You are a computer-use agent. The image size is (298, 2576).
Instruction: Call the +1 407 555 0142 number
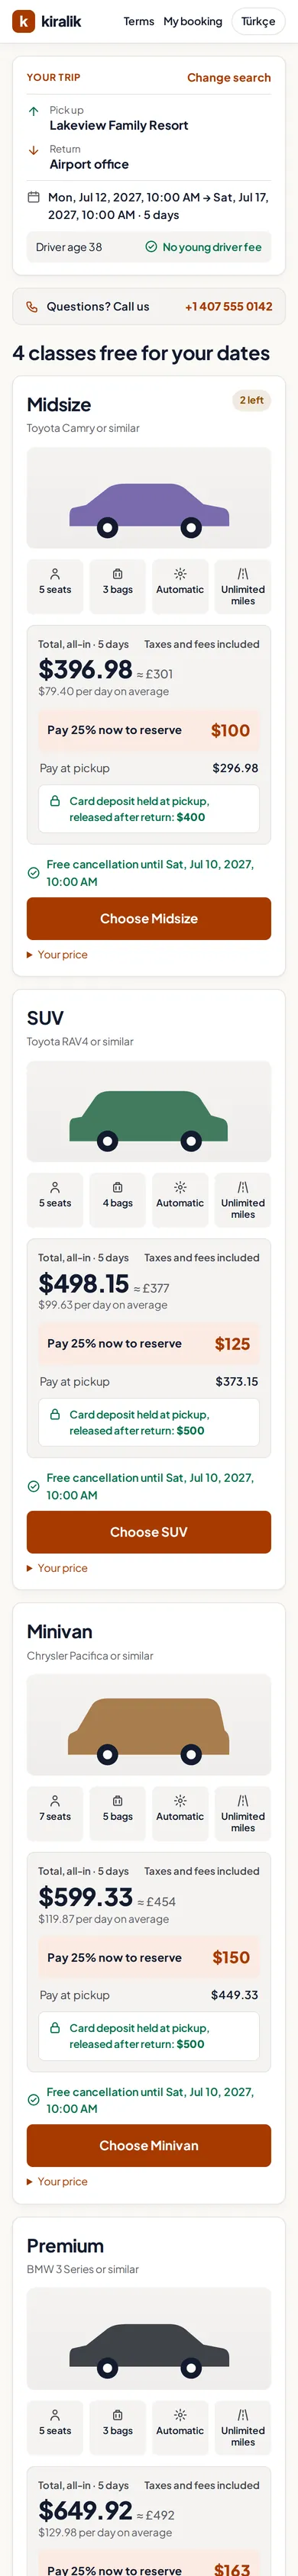coord(228,307)
